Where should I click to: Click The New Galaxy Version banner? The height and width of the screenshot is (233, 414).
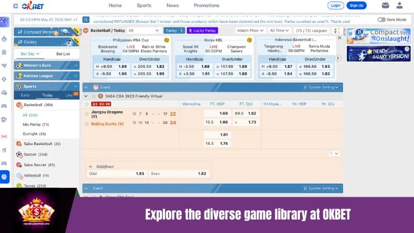379,54
